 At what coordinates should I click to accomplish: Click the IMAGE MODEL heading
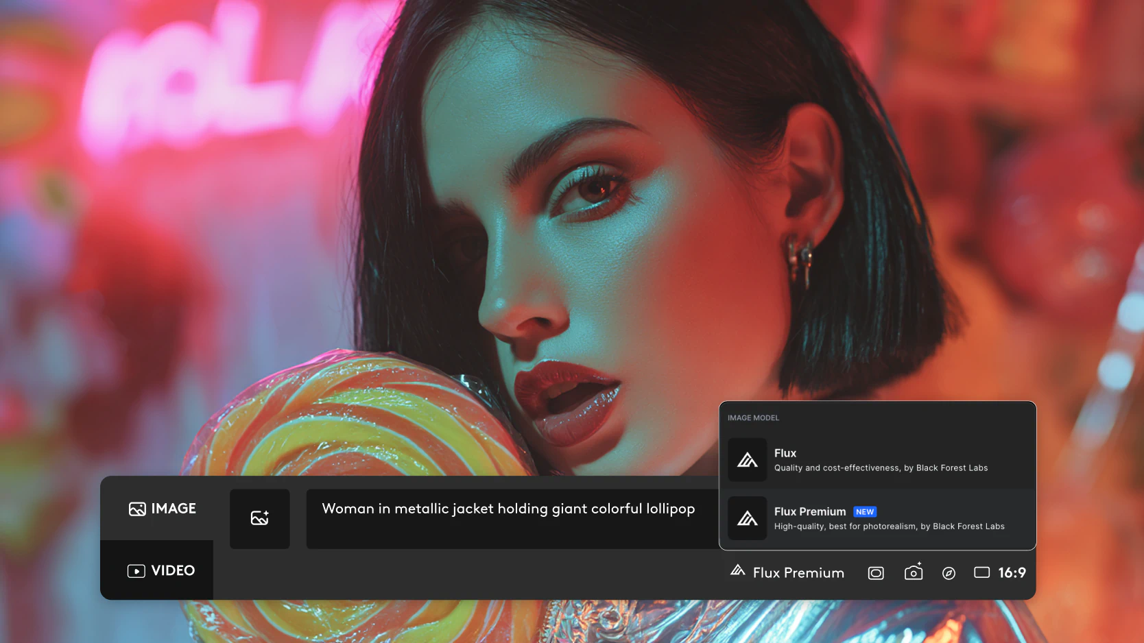pos(753,417)
